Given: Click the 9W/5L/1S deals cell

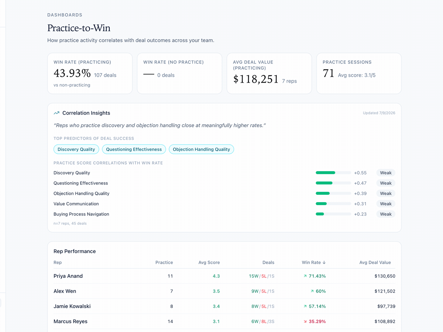Looking at the screenshot, I should click(x=263, y=291).
